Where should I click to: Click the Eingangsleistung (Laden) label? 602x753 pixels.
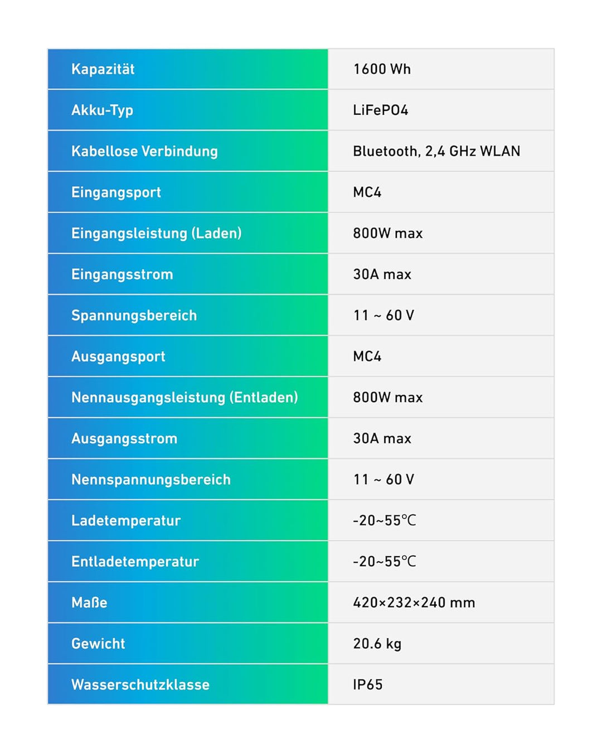(157, 233)
